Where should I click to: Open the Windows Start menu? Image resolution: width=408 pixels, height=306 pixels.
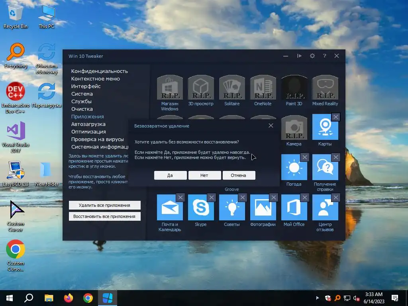10,298
